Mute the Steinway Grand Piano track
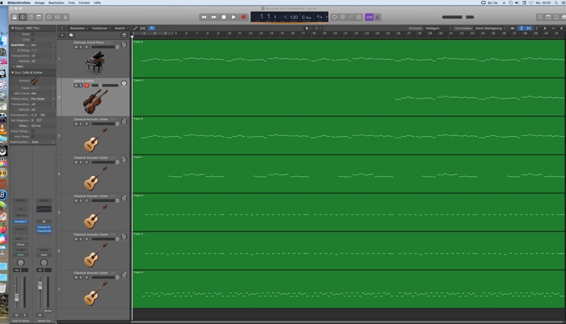This screenshot has width=566, height=324. pos(76,47)
